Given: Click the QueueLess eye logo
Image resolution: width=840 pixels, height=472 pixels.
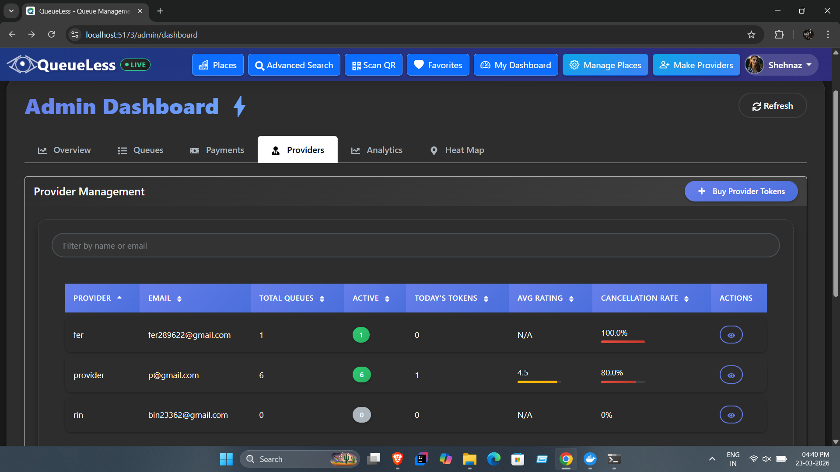Looking at the screenshot, I should [21, 65].
